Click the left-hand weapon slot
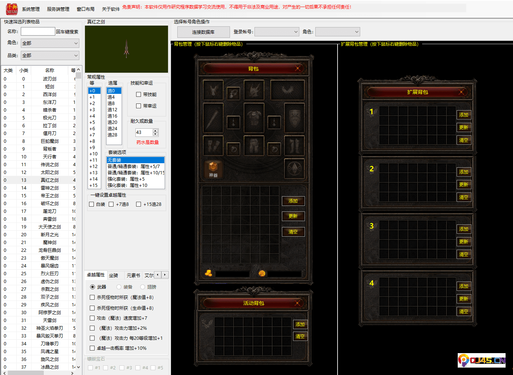The height and width of the screenshot is (375, 513). [213, 118]
